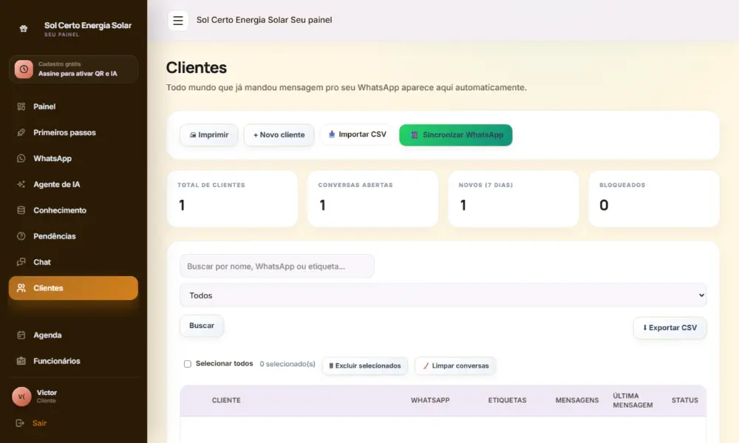Click Assine para ativar QR e IA banner
Screen dimensions: 739x443
(73, 69)
